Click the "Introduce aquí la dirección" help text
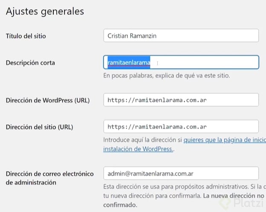This screenshot has width=266, height=212. tap(142, 140)
